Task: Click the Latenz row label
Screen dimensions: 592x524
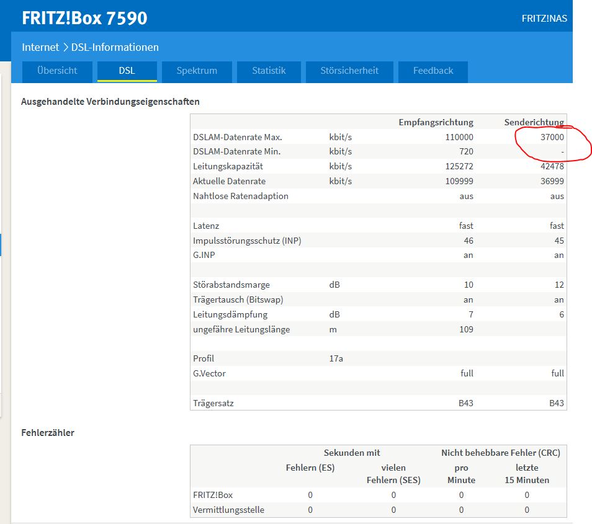Action: coord(206,226)
